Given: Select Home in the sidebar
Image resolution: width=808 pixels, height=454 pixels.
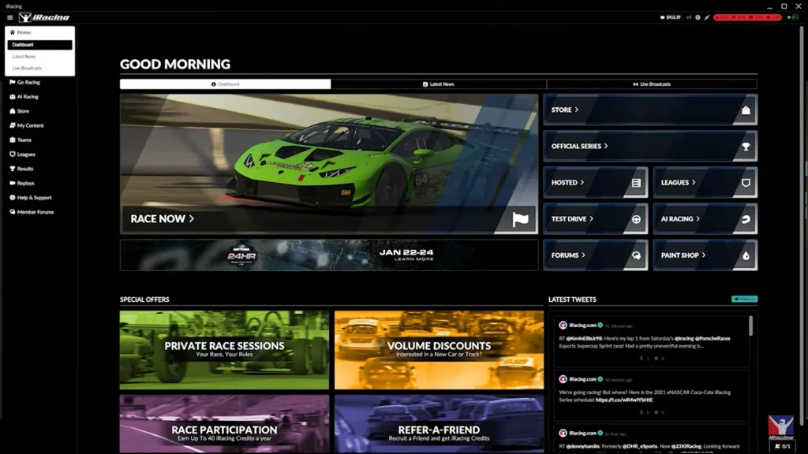Looking at the screenshot, I should (39, 32).
